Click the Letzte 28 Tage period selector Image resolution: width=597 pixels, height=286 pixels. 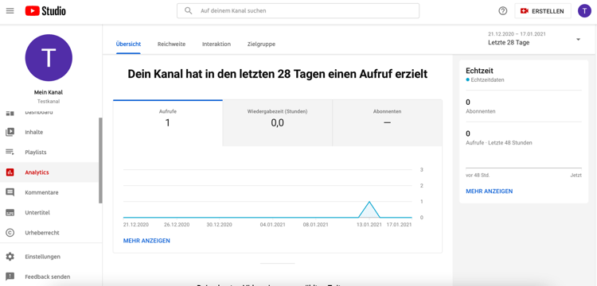509,43
